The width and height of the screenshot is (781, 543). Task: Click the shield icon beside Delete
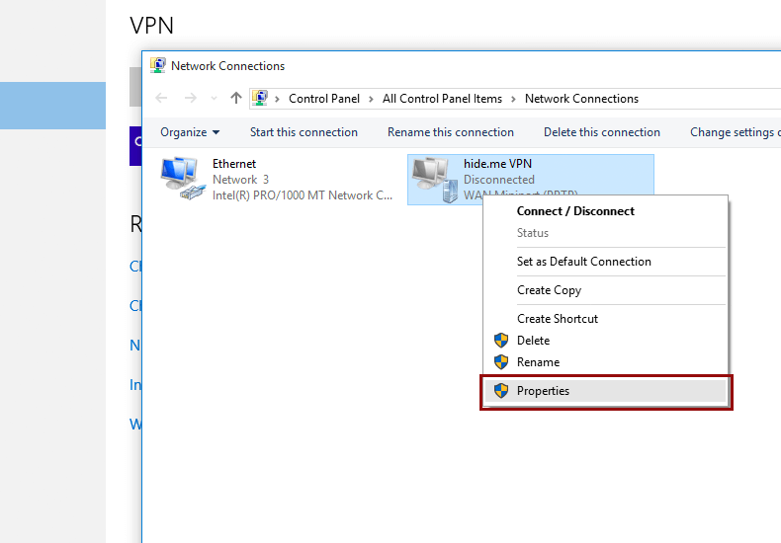click(501, 341)
